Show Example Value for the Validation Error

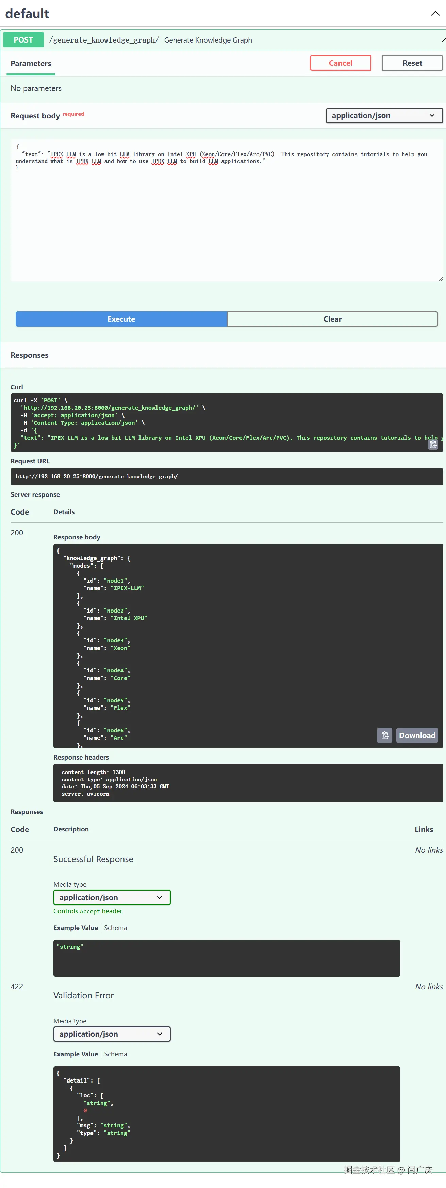76,1054
